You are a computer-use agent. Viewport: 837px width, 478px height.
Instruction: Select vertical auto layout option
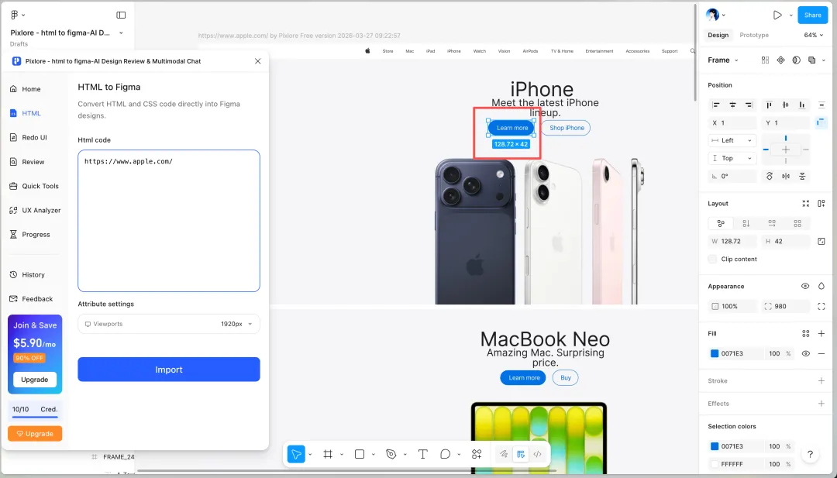click(746, 224)
